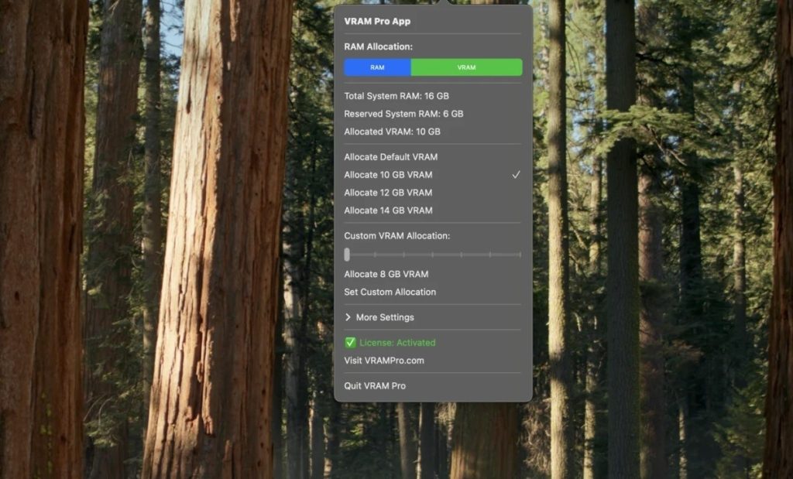The width and height of the screenshot is (793, 479).
Task: Pick Allocate 14 GB VRAM
Action: point(388,210)
